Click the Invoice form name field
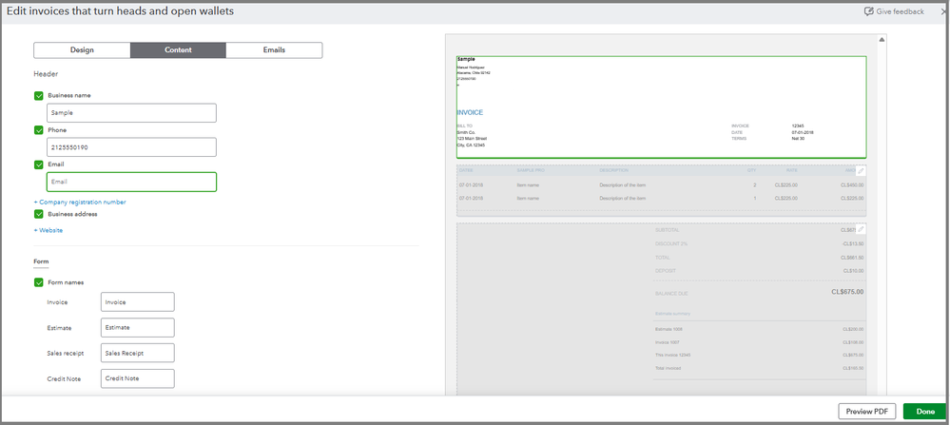950x425 pixels. click(x=138, y=302)
